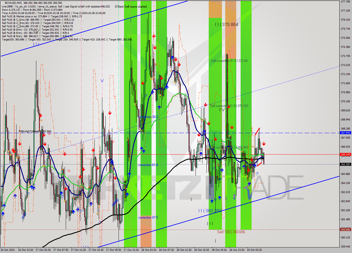
Task: Select the '17 Oct 23:30' time axis label
Action: 131,250
